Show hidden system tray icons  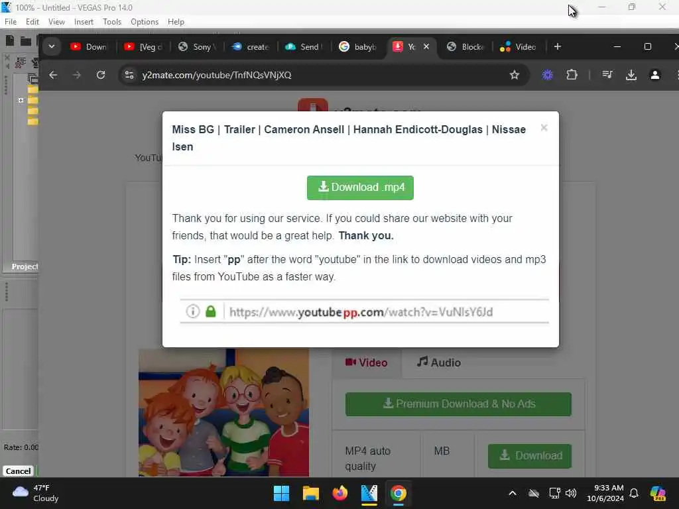point(513,493)
